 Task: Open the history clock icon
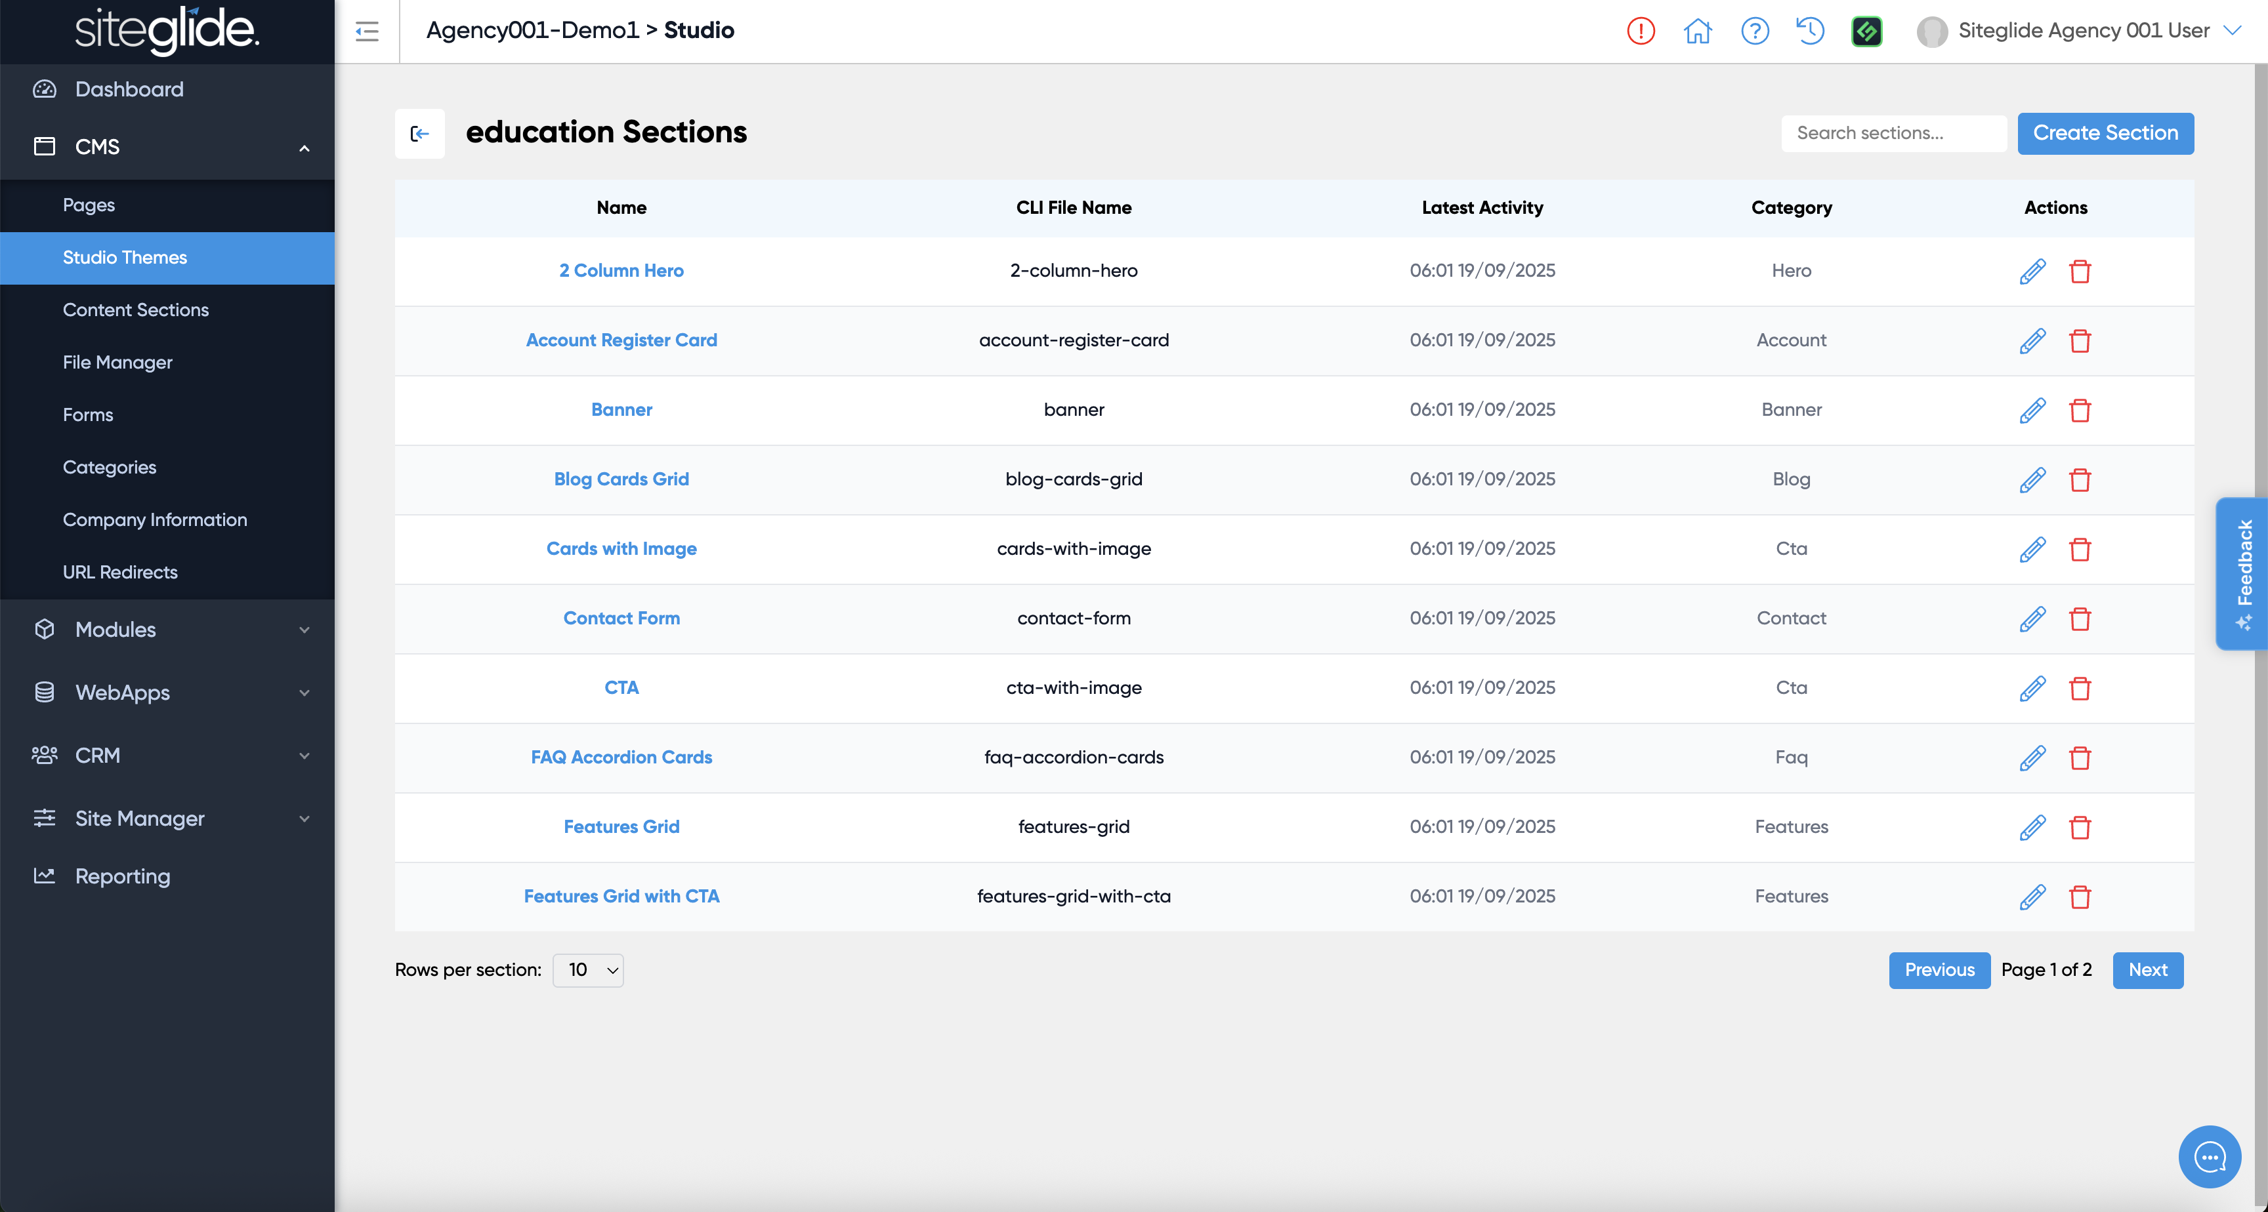1810,31
